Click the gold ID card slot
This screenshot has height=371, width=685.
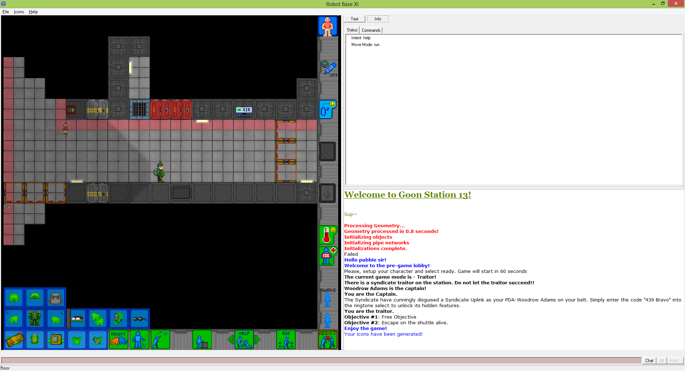pyautogui.click(x=14, y=340)
